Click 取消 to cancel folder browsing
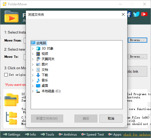 click(x=111, y=119)
